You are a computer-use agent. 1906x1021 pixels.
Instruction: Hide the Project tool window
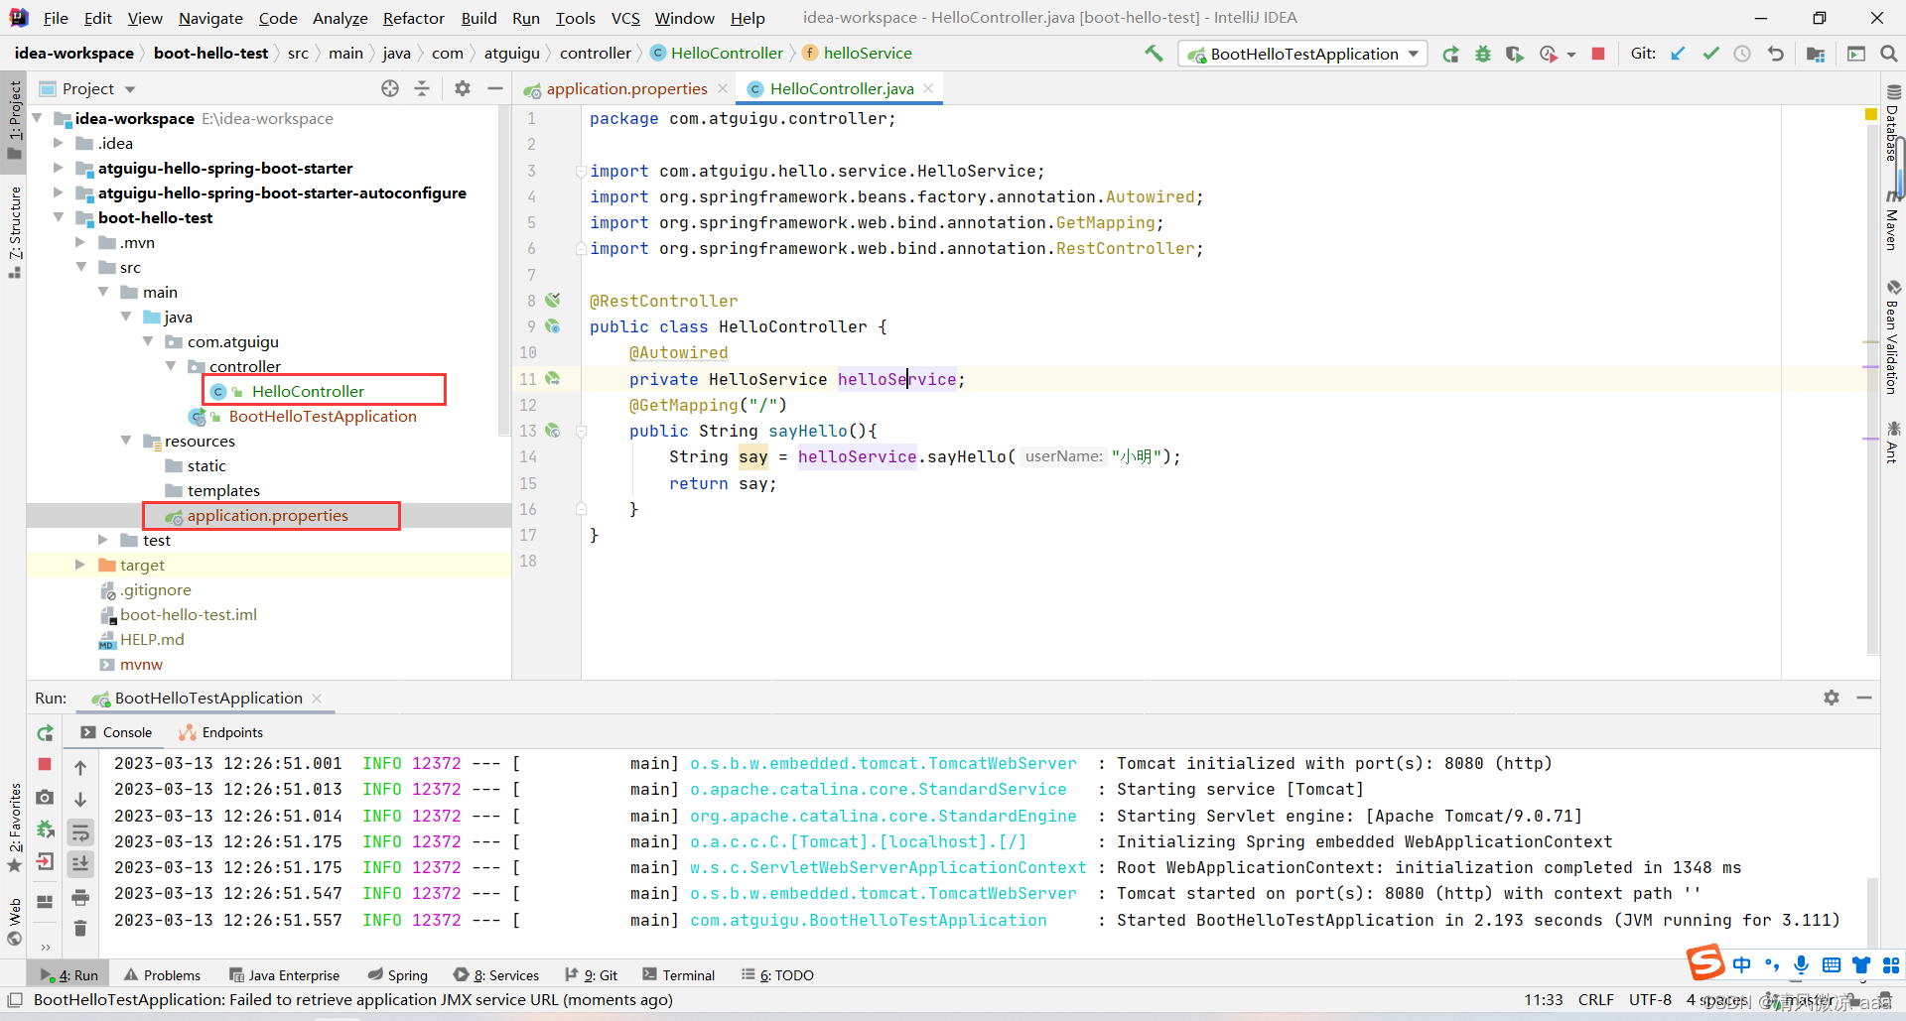point(494,88)
